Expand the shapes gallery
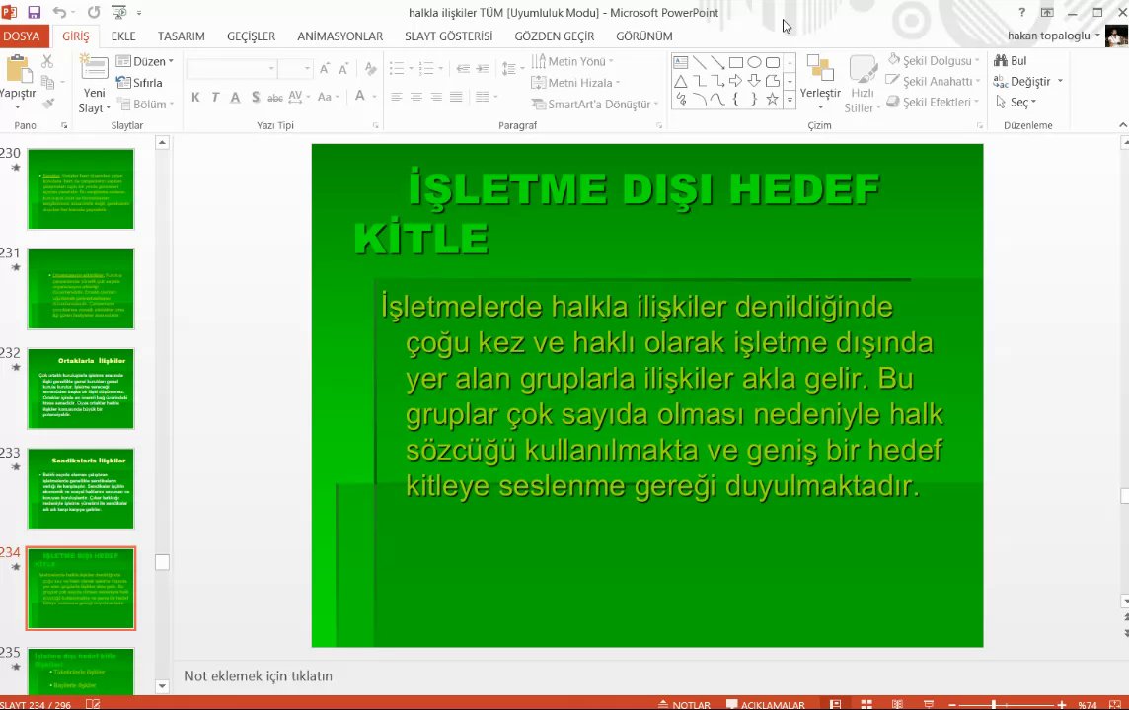1129x710 pixels. coord(790,102)
